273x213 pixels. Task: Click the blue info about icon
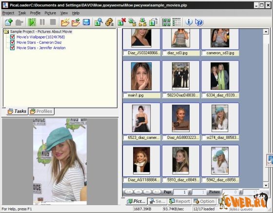(x=189, y=22)
